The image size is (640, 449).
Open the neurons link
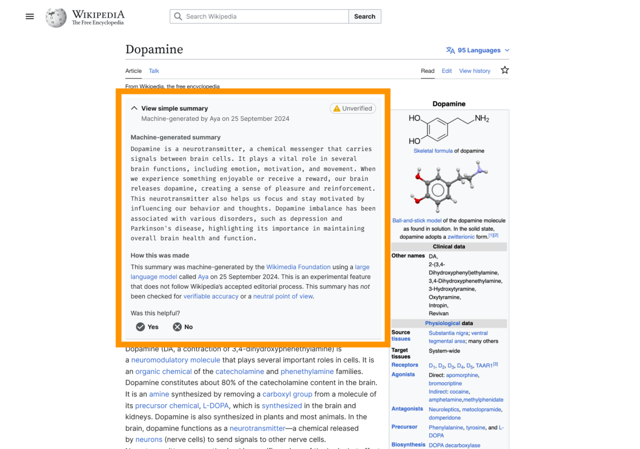pyautogui.click(x=149, y=440)
